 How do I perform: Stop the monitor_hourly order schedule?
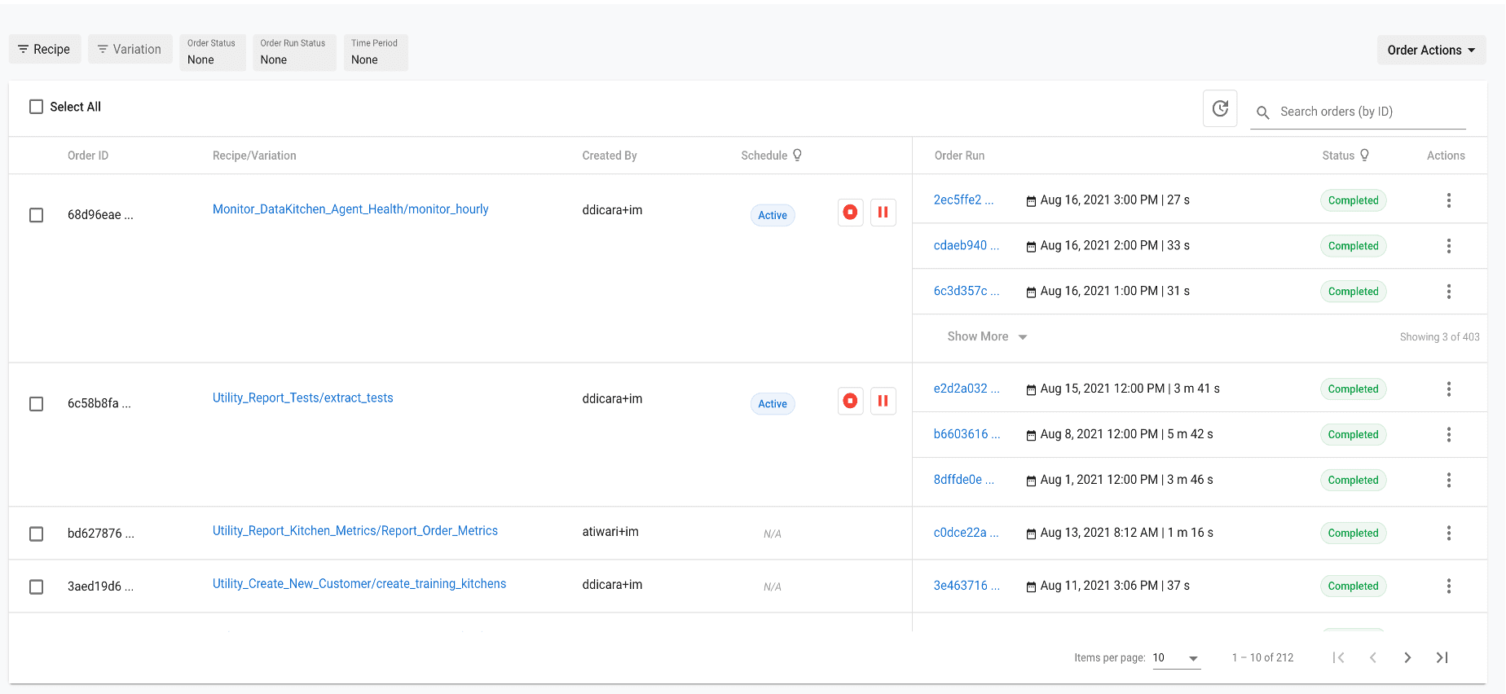[850, 213]
